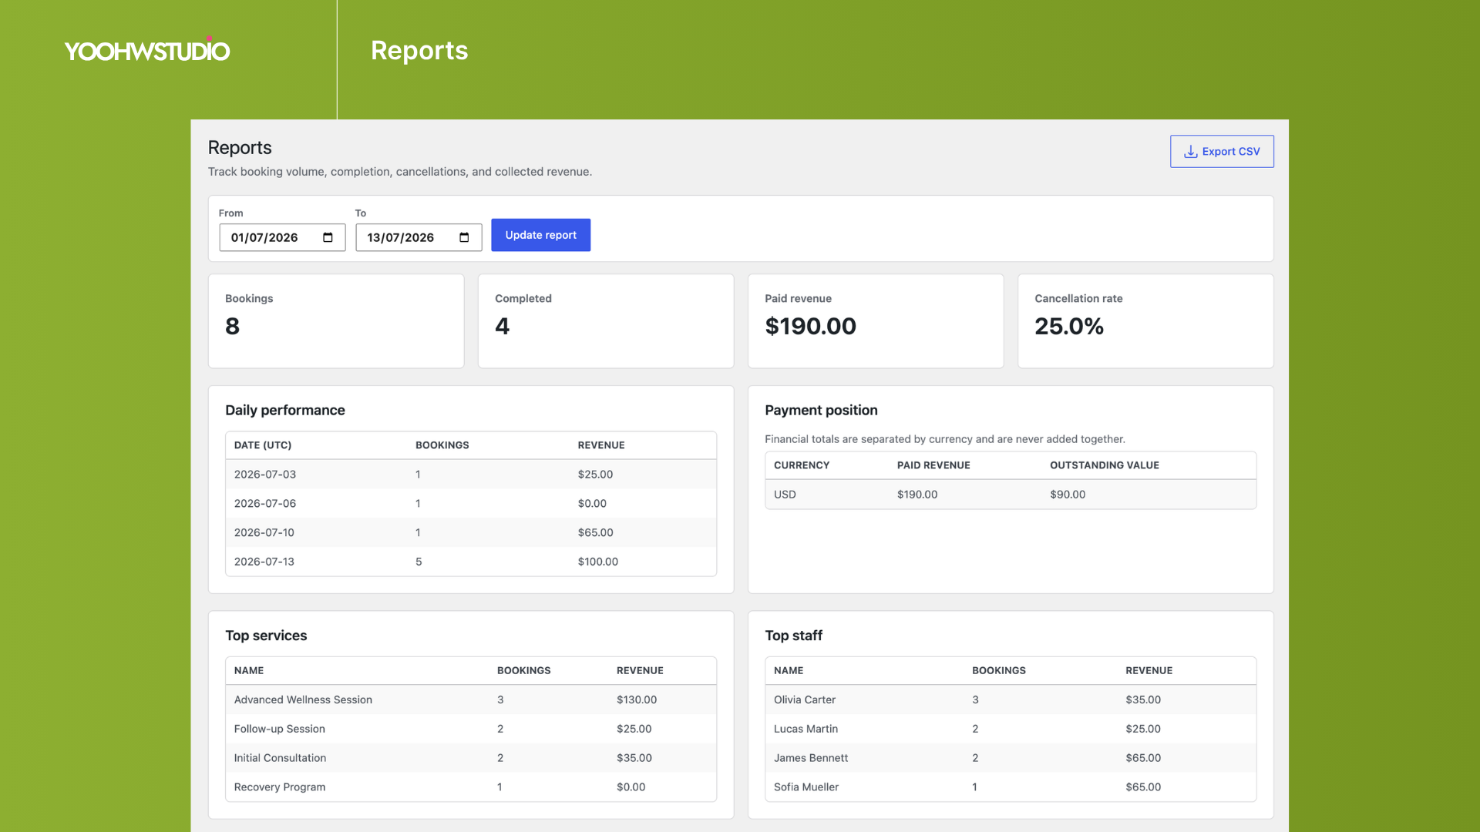The width and height of the screenshot is (1480, 832).
Task: Select the Advanced Wellness Session row
Action: click(x=471, y=699)
